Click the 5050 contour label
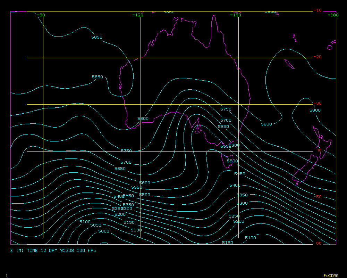The width and height of the screenshot is (347, 278). [x=96, y=226]
